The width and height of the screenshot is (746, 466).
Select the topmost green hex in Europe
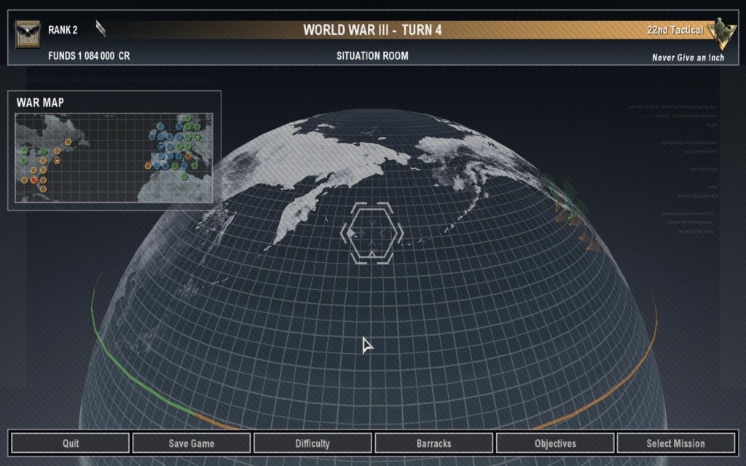tap(188, 118)
